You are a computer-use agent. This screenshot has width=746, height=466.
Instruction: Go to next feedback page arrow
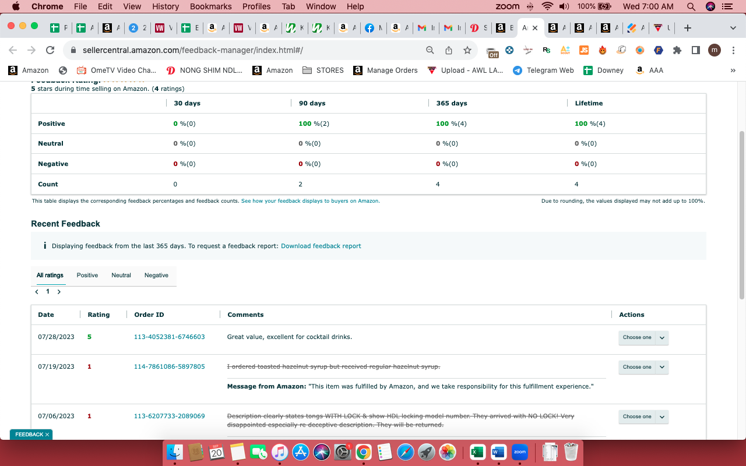pos(59,292)
